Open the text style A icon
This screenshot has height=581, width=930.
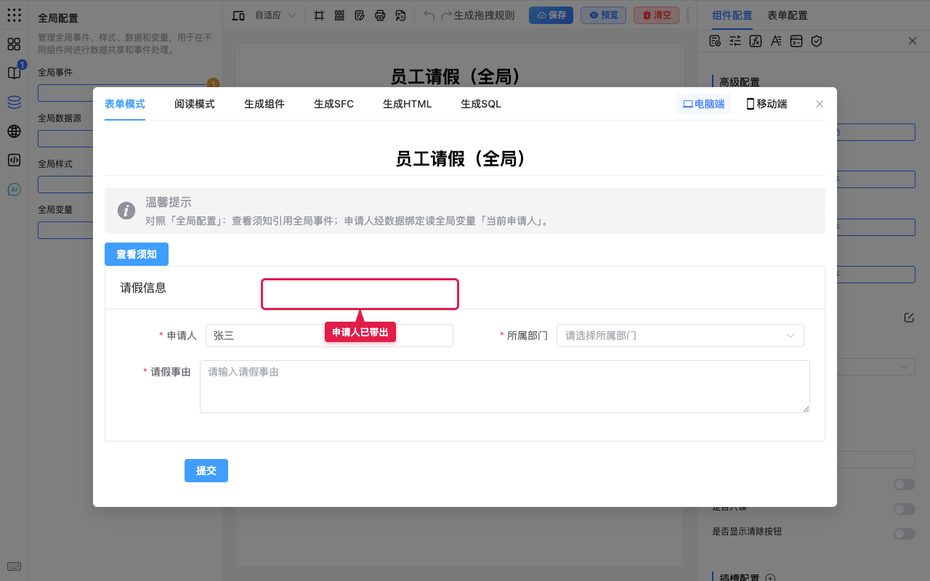[776, 41]
